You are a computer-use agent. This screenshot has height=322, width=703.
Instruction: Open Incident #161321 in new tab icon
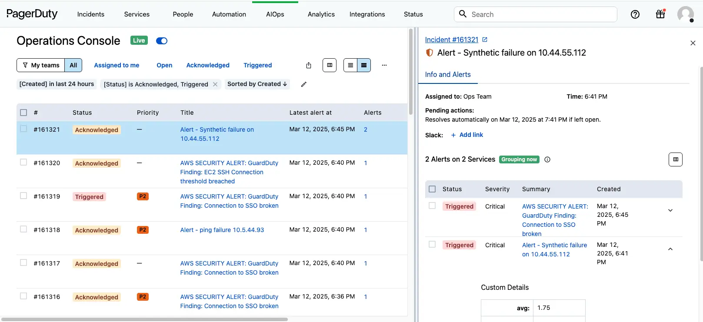[485, 40]
